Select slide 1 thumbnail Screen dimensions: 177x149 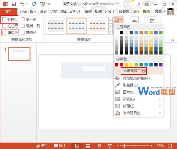[19, 54]
